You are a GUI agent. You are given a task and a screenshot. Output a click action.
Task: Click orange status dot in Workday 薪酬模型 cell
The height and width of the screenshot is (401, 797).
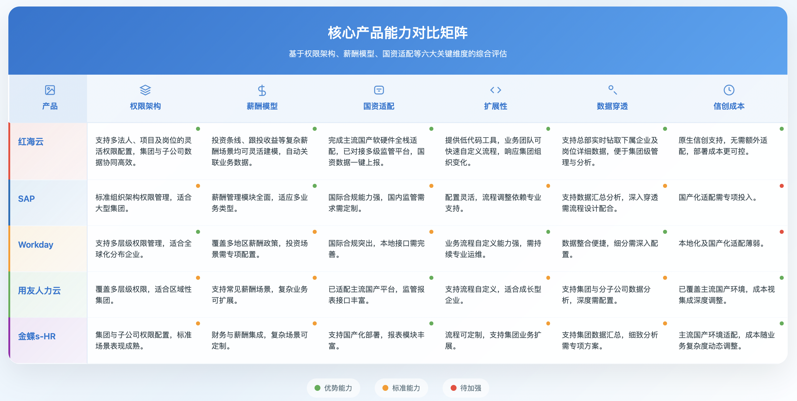tap(315, 232)
